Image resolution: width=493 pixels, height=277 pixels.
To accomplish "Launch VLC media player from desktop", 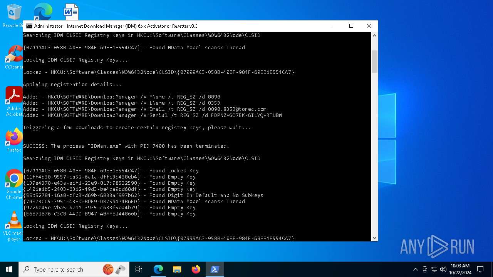I will coord(14,226).
